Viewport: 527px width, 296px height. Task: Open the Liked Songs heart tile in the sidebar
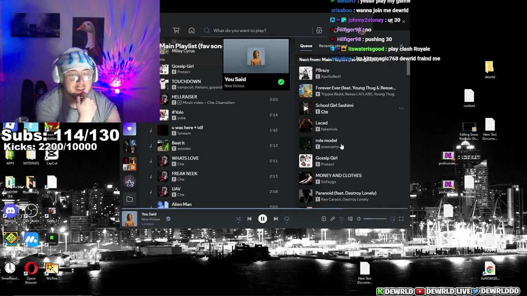tap(129, 129)
